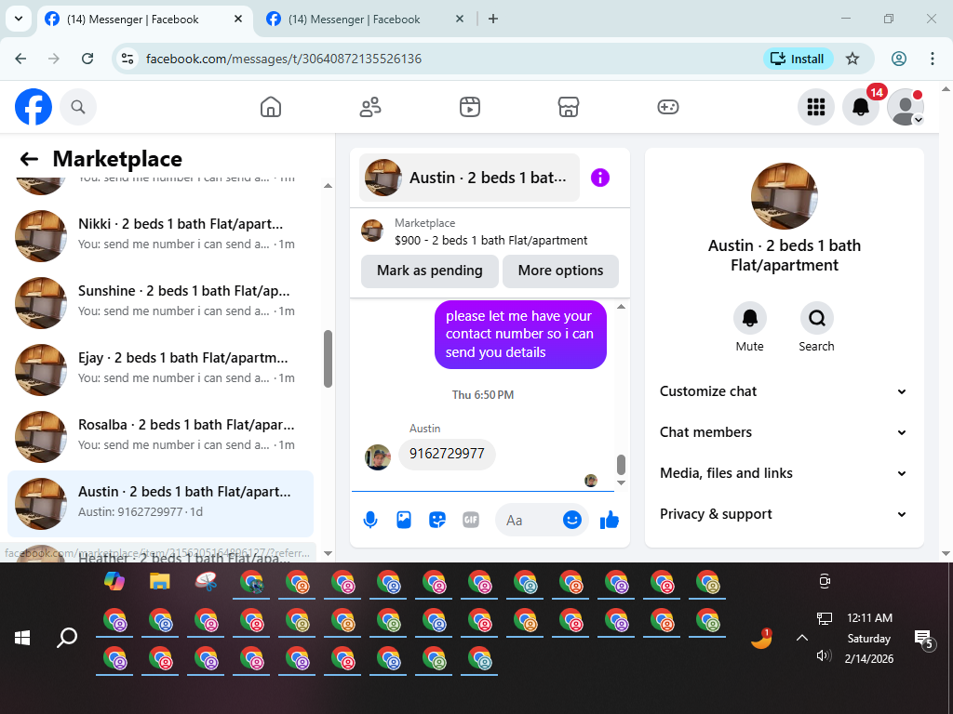953x714 pixels.
Task: Reload the current page
Action: point(87,59)
